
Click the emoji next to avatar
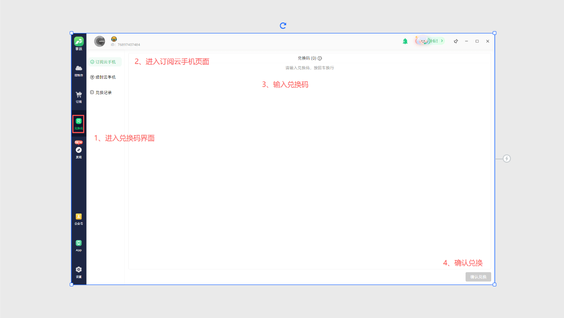[x=114, y=39]
